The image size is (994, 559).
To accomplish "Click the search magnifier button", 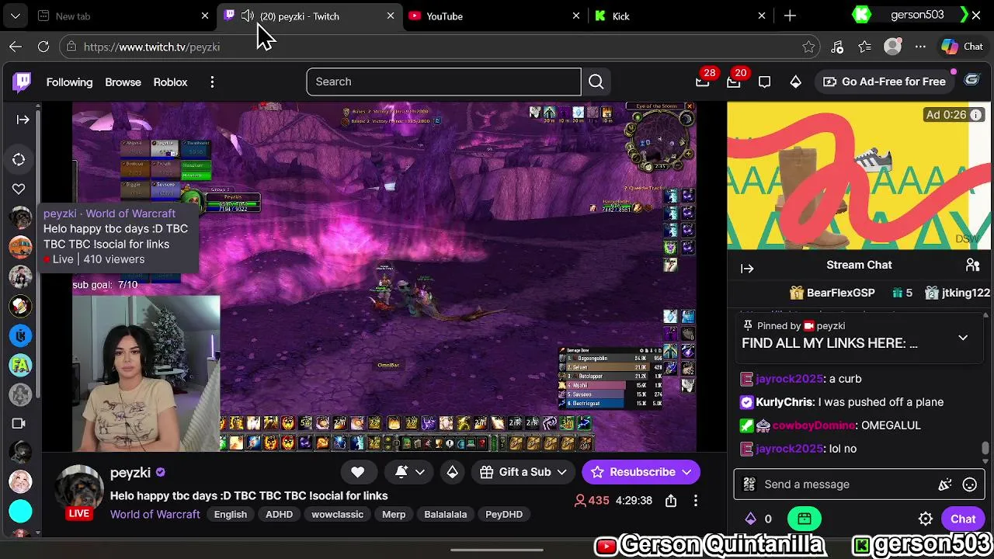I will [596, 82].
